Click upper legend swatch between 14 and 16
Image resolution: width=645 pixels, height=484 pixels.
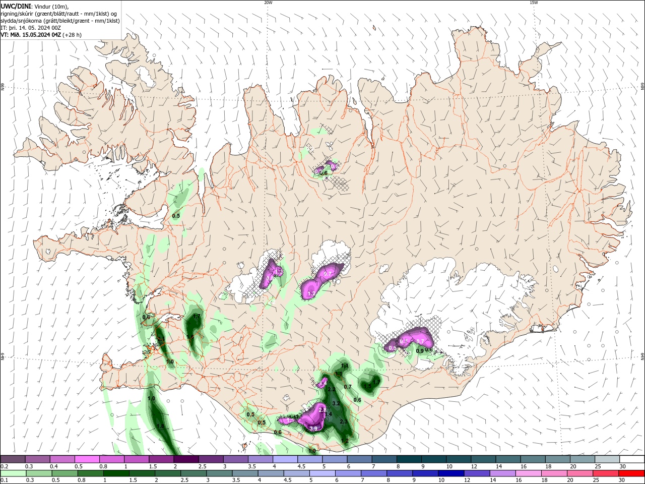pos(507,459)
